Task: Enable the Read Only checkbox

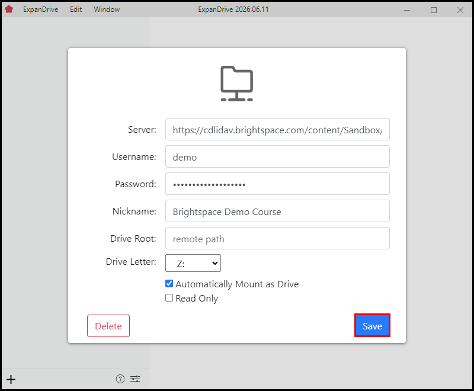Action: 169,297
